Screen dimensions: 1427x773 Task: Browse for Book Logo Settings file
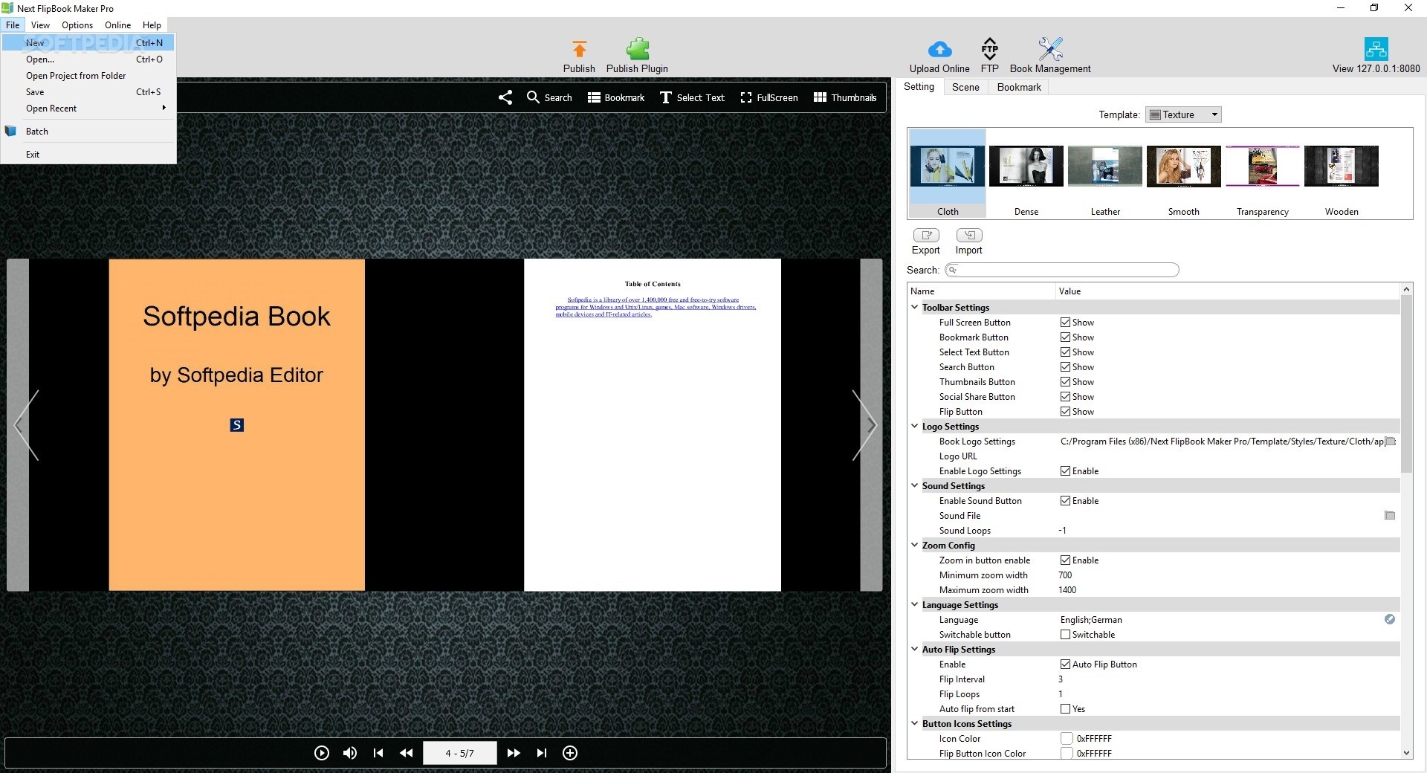[1391, 442]
